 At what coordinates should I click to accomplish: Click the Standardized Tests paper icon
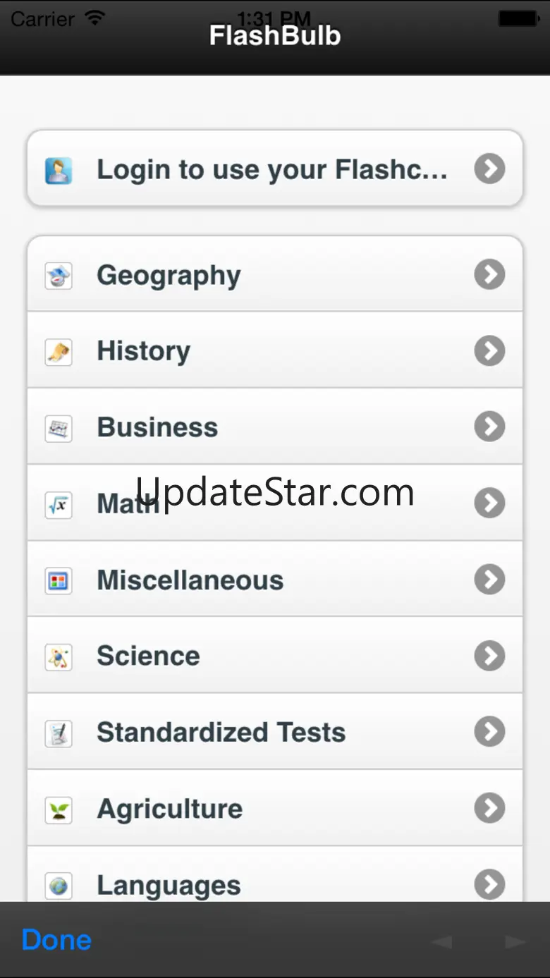pos(59,733)
